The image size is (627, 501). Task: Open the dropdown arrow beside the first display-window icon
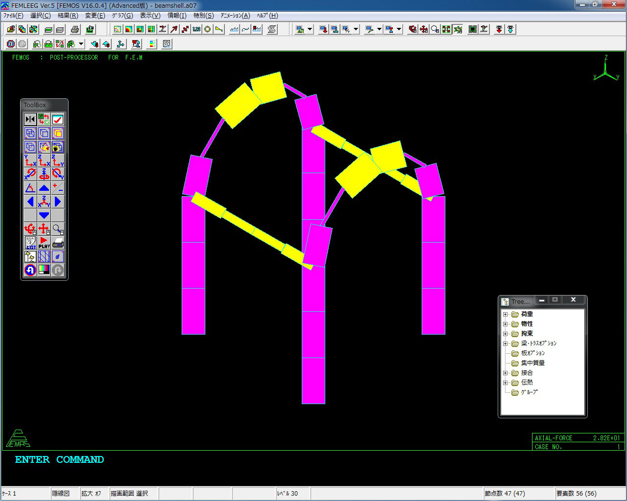(310, 29)
